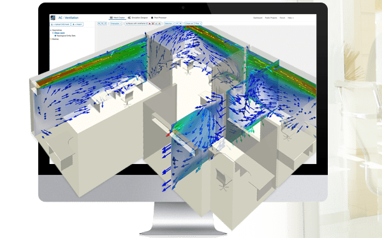Click the SimScale logo icon
The height and width of the screenshot is (238, 382).
[53, 18]
